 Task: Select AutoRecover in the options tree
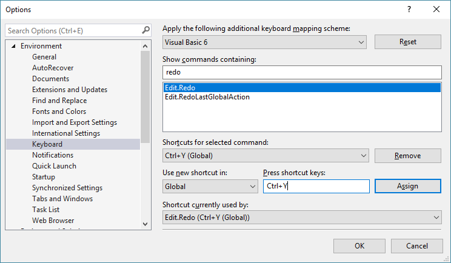pos(53,68)
